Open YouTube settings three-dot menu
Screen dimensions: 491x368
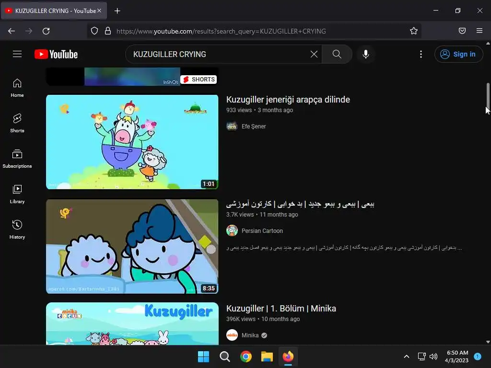tap(421, 54)
